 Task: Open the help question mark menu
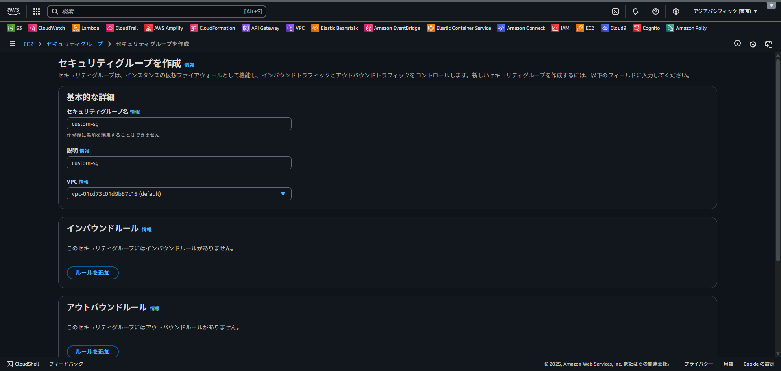(x=656, y=11)
